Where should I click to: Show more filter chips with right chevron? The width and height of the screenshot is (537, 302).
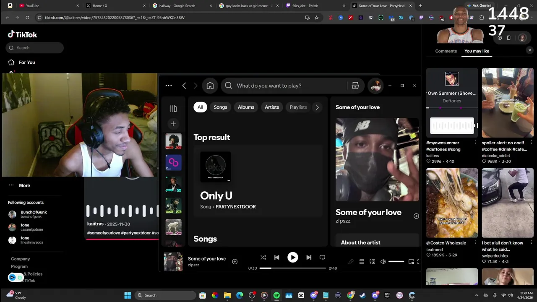[x=317, y=107]
